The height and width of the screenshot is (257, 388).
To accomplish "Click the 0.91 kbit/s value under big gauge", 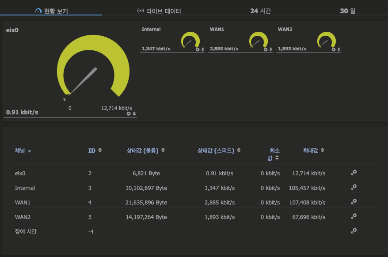I will tap(22, 112).
